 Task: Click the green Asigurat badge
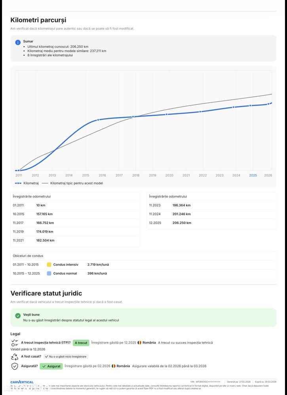pos(51,366)
